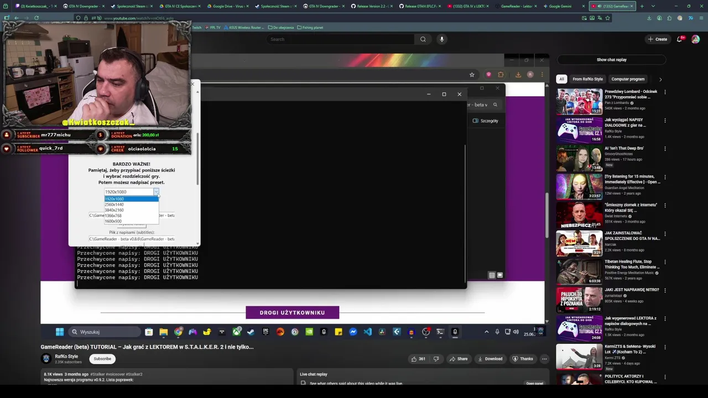This screenshot has height=398, width=708.
Task: Switch to Google Drive - Virus browser tab
Action: (227, 6)
